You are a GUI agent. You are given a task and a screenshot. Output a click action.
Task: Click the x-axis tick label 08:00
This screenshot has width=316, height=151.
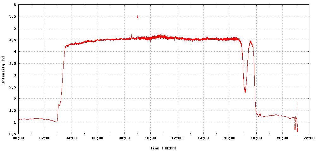click(x=124, y=138)
